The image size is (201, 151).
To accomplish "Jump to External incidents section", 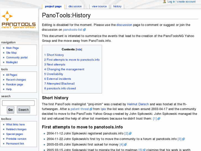I will coord(58,79).
